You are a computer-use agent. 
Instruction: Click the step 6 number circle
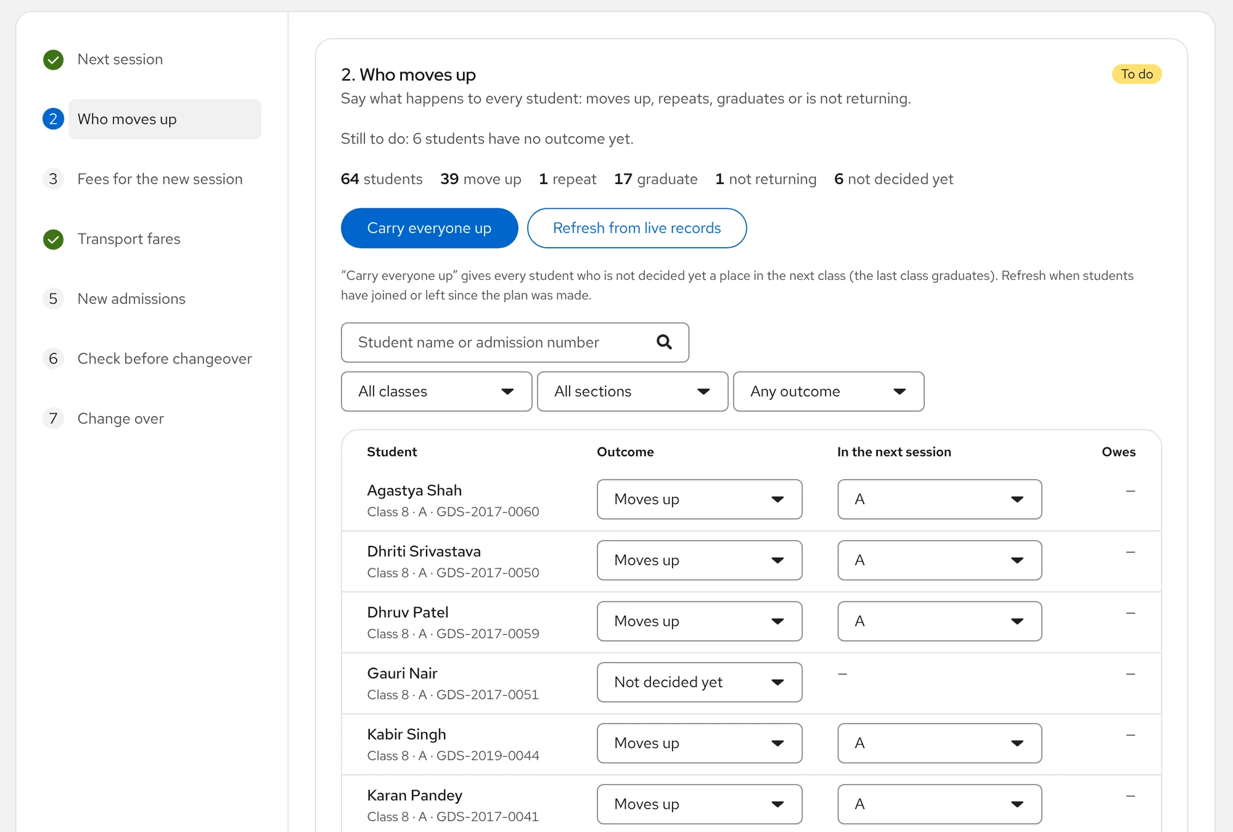[54, 359]
